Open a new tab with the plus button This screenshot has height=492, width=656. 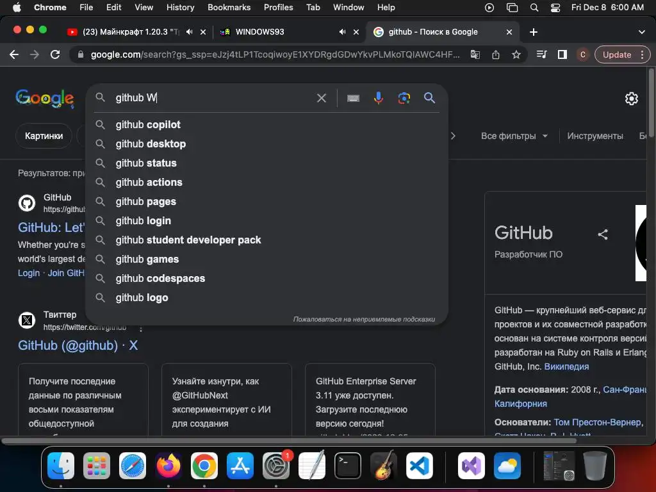click(x=534, y=32)
